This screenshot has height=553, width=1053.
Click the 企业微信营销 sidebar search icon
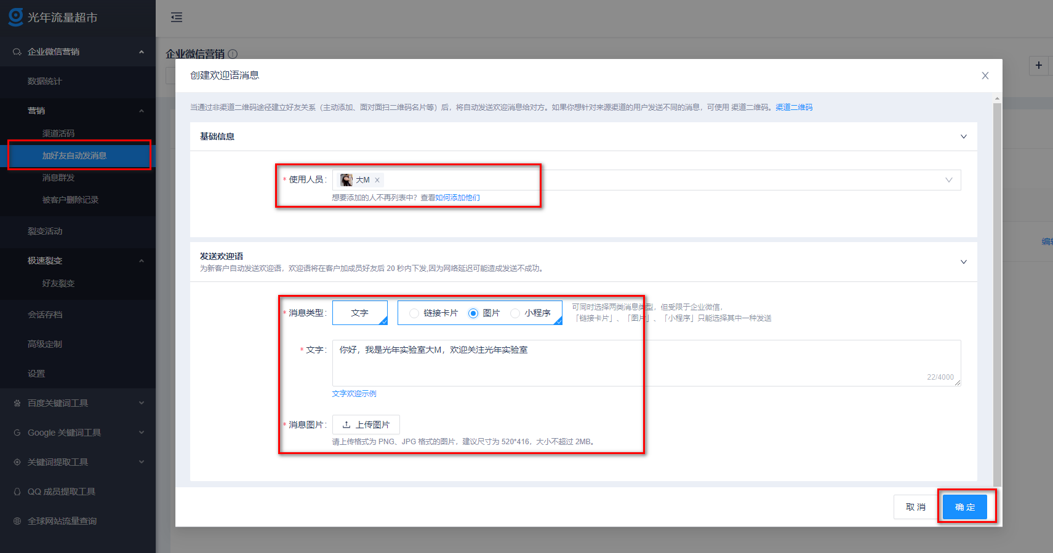pos(17,52)
